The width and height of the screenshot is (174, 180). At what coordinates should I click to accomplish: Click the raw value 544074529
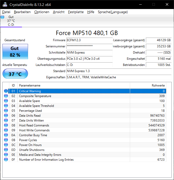156,125
